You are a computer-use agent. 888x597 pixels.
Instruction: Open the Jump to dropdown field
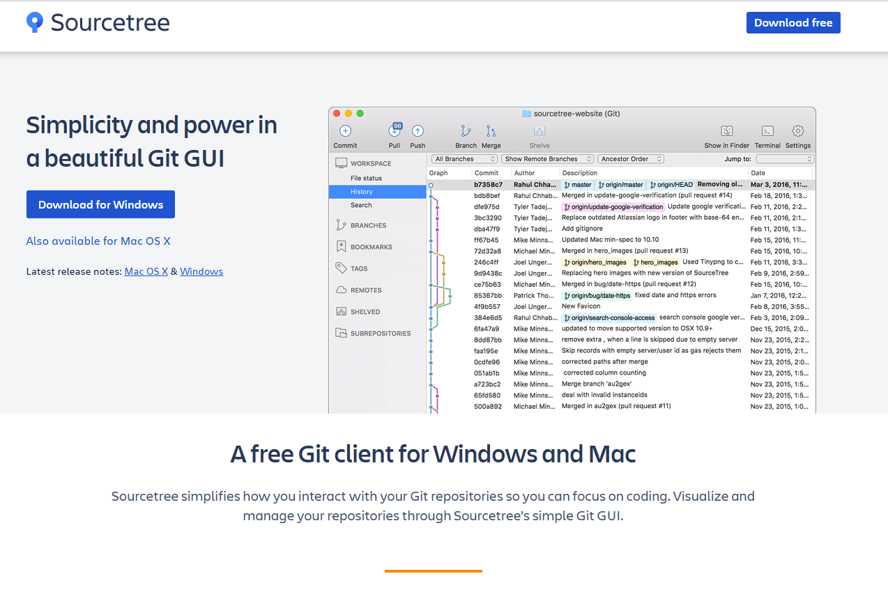click(x=785, y=159)
